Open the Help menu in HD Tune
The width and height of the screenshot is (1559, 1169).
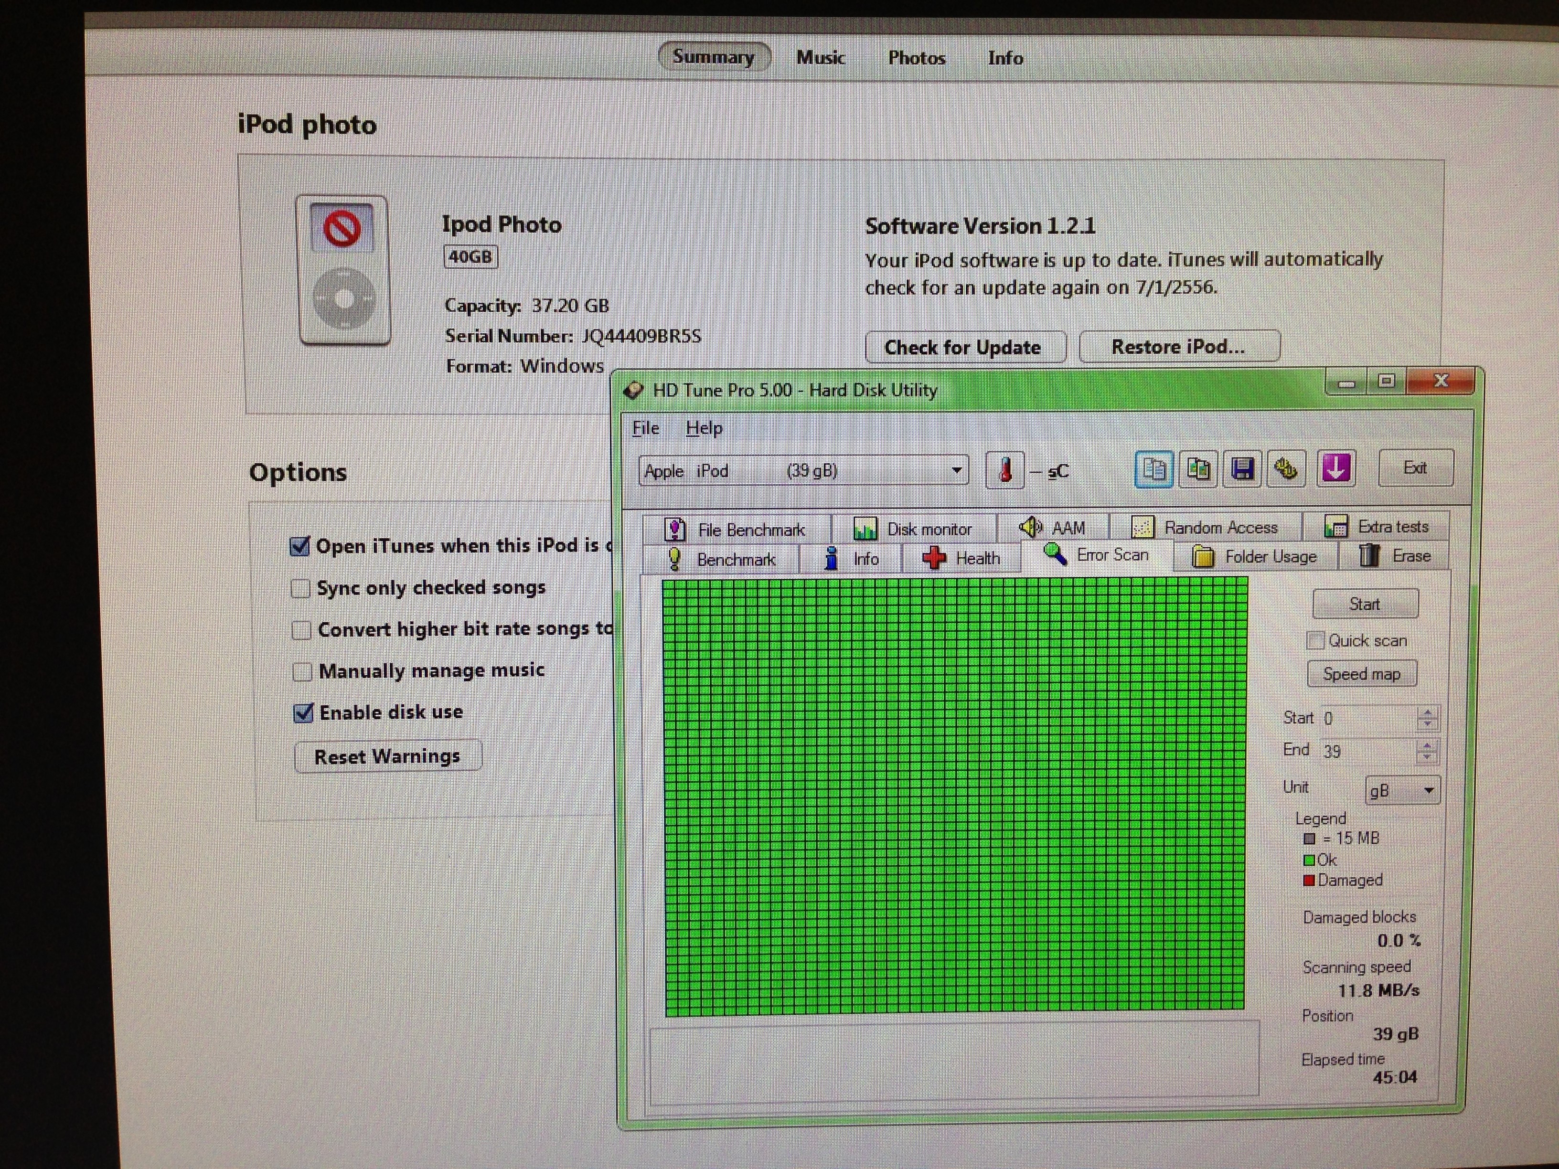click(704, 428)
